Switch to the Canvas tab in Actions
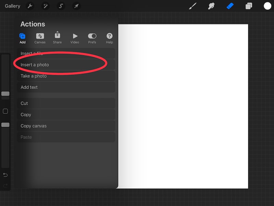Image resolution: width=274 pixels, height=206 pixels. 40,38
